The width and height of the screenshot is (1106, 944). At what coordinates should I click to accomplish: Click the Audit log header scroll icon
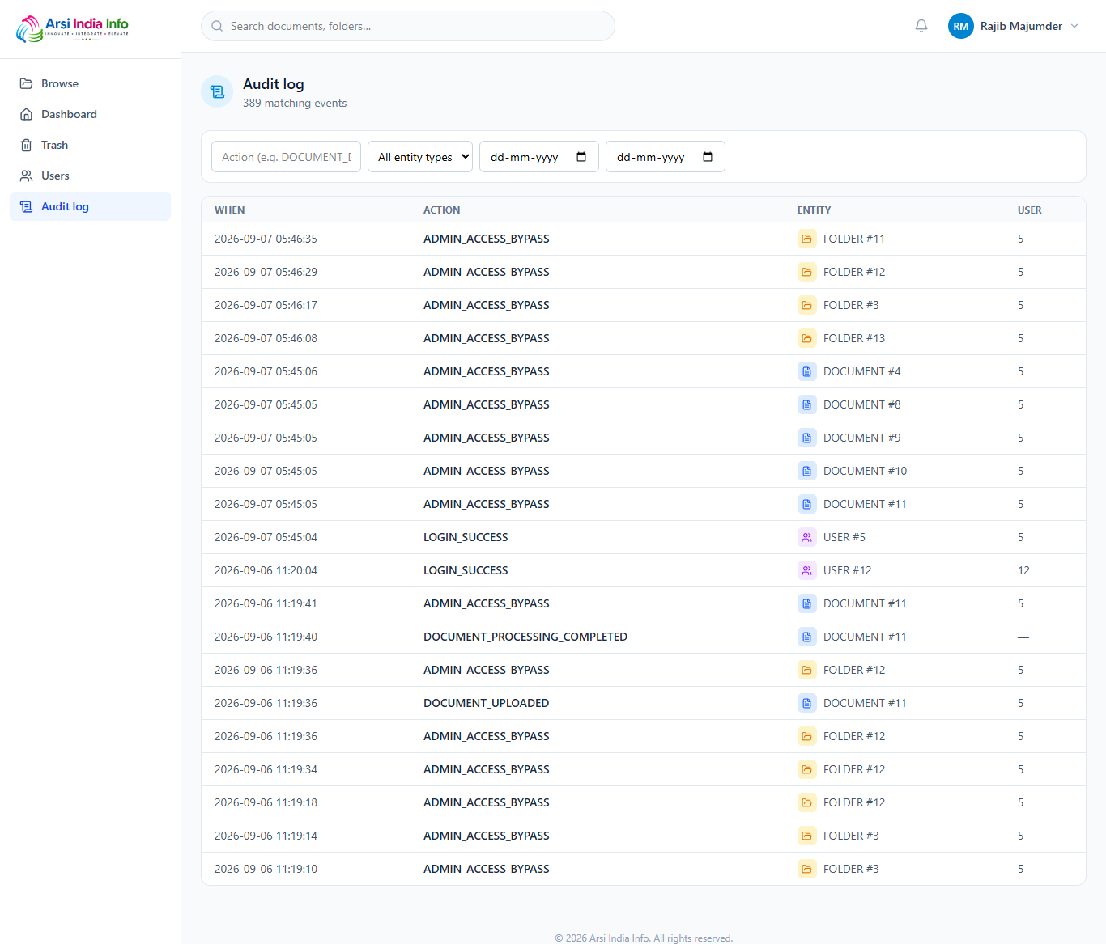pyautogui.click(x=217, y=91)
